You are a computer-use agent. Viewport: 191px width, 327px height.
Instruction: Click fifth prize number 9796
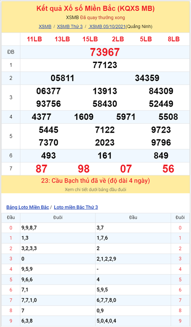(x=161, y=143)
